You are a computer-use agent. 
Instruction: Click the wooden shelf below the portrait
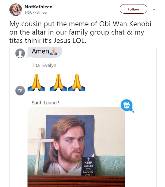click(76, 181)
